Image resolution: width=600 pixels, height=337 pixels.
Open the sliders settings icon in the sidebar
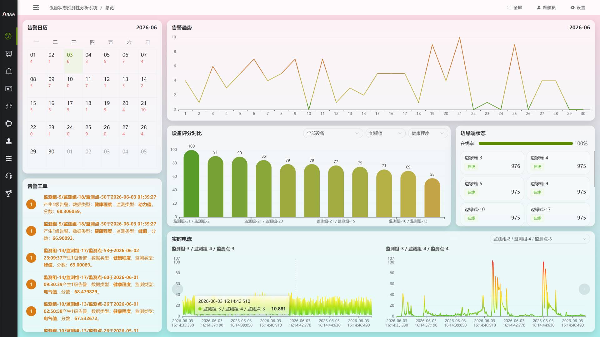pyautogui.click(x=9, y=159)
